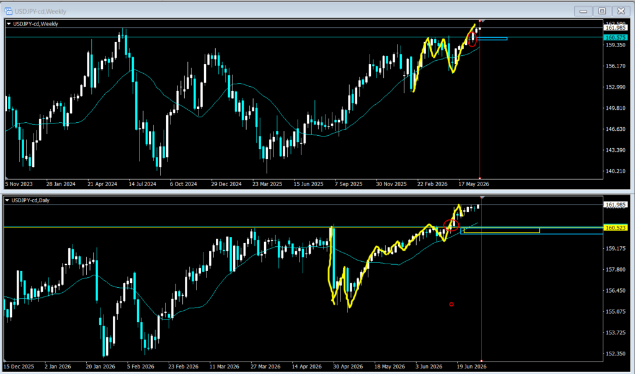This screenshot has width=635, height=374.
Task: Click the '2 Jan 2026' date label
Action: [x=58, y=367]
